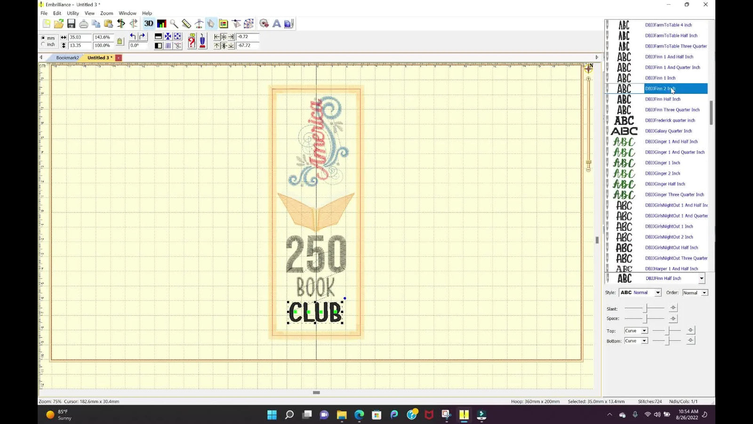This screenshot has width=753, height=424.
Task: Select the DBJJGinger 1 Inch font
Action: 663,163
